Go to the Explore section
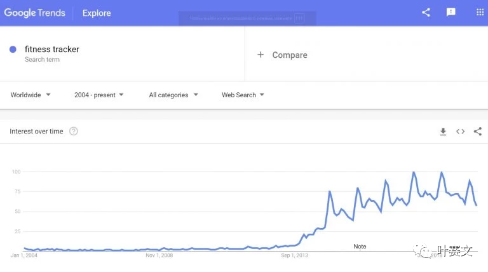This screenshot has height=272, width=488. coord(97,13)
